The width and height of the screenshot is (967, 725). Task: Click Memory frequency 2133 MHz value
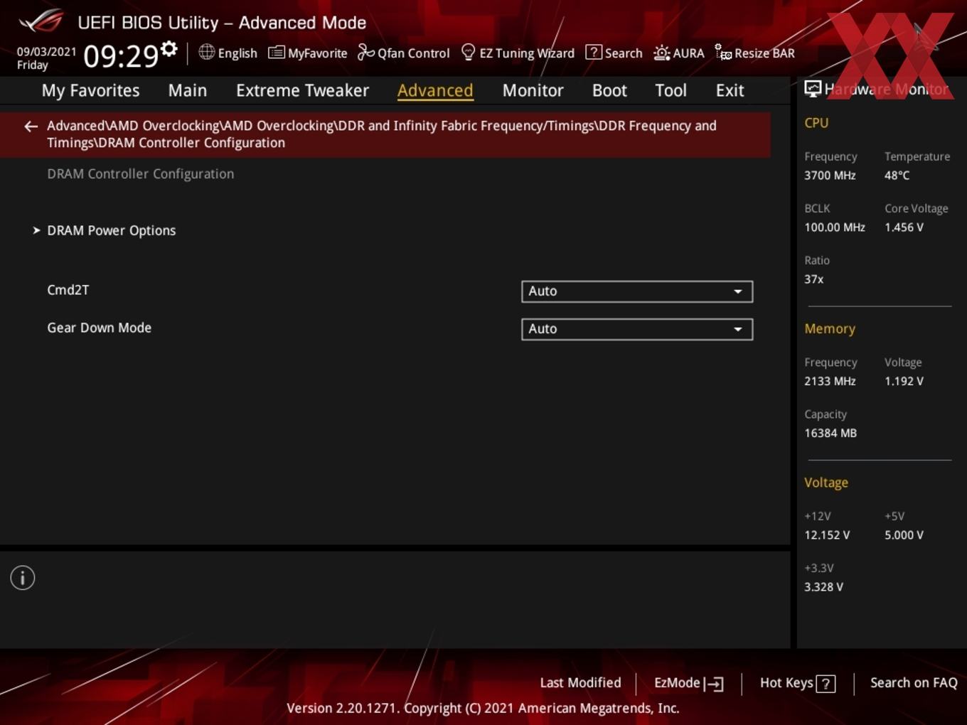click(x=830, y=381)
